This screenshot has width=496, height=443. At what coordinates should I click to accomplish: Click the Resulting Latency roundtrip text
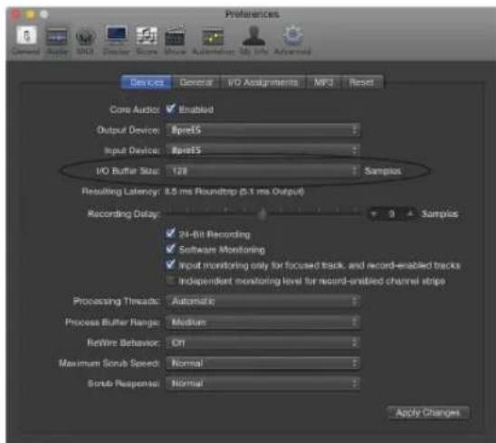(234, 192)
